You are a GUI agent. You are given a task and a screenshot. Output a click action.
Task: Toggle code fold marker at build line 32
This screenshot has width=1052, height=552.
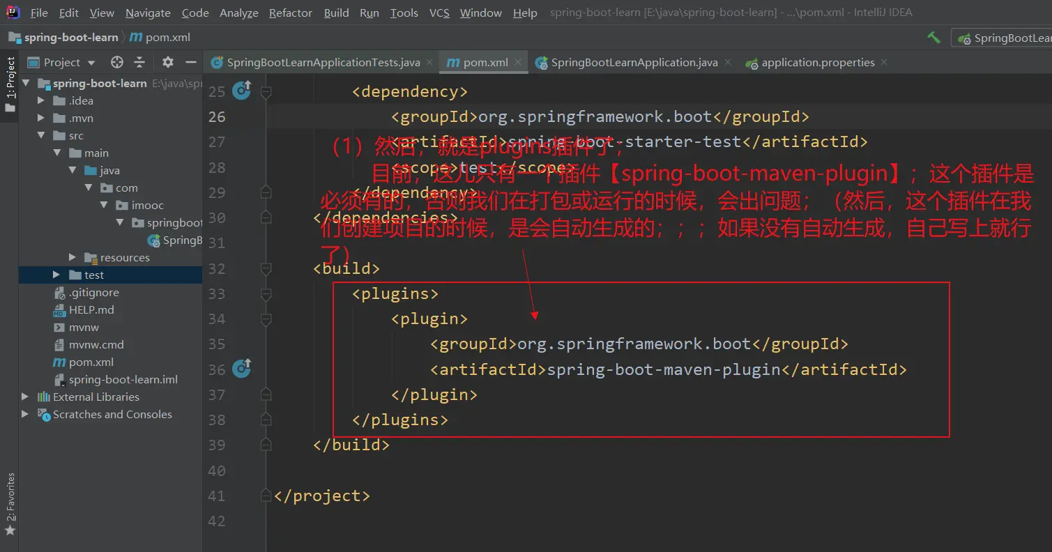pos(265,268)
